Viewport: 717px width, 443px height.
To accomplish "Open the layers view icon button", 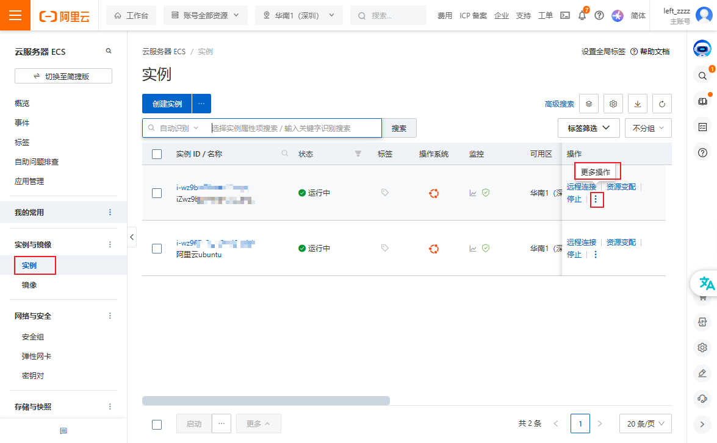I will coord(589,104).
